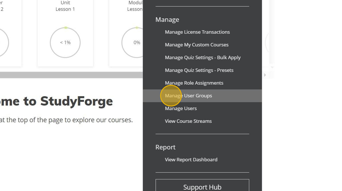The height and width of the screenshot is (191, 342).
Task: Open the Unit Lesson 1 card
Action: tap(65, 6)
